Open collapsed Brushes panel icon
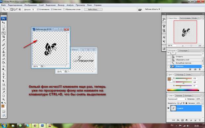 (164, 26)
